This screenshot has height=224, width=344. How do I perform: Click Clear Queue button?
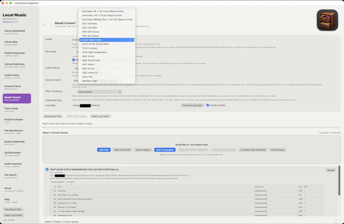point(277,150)
